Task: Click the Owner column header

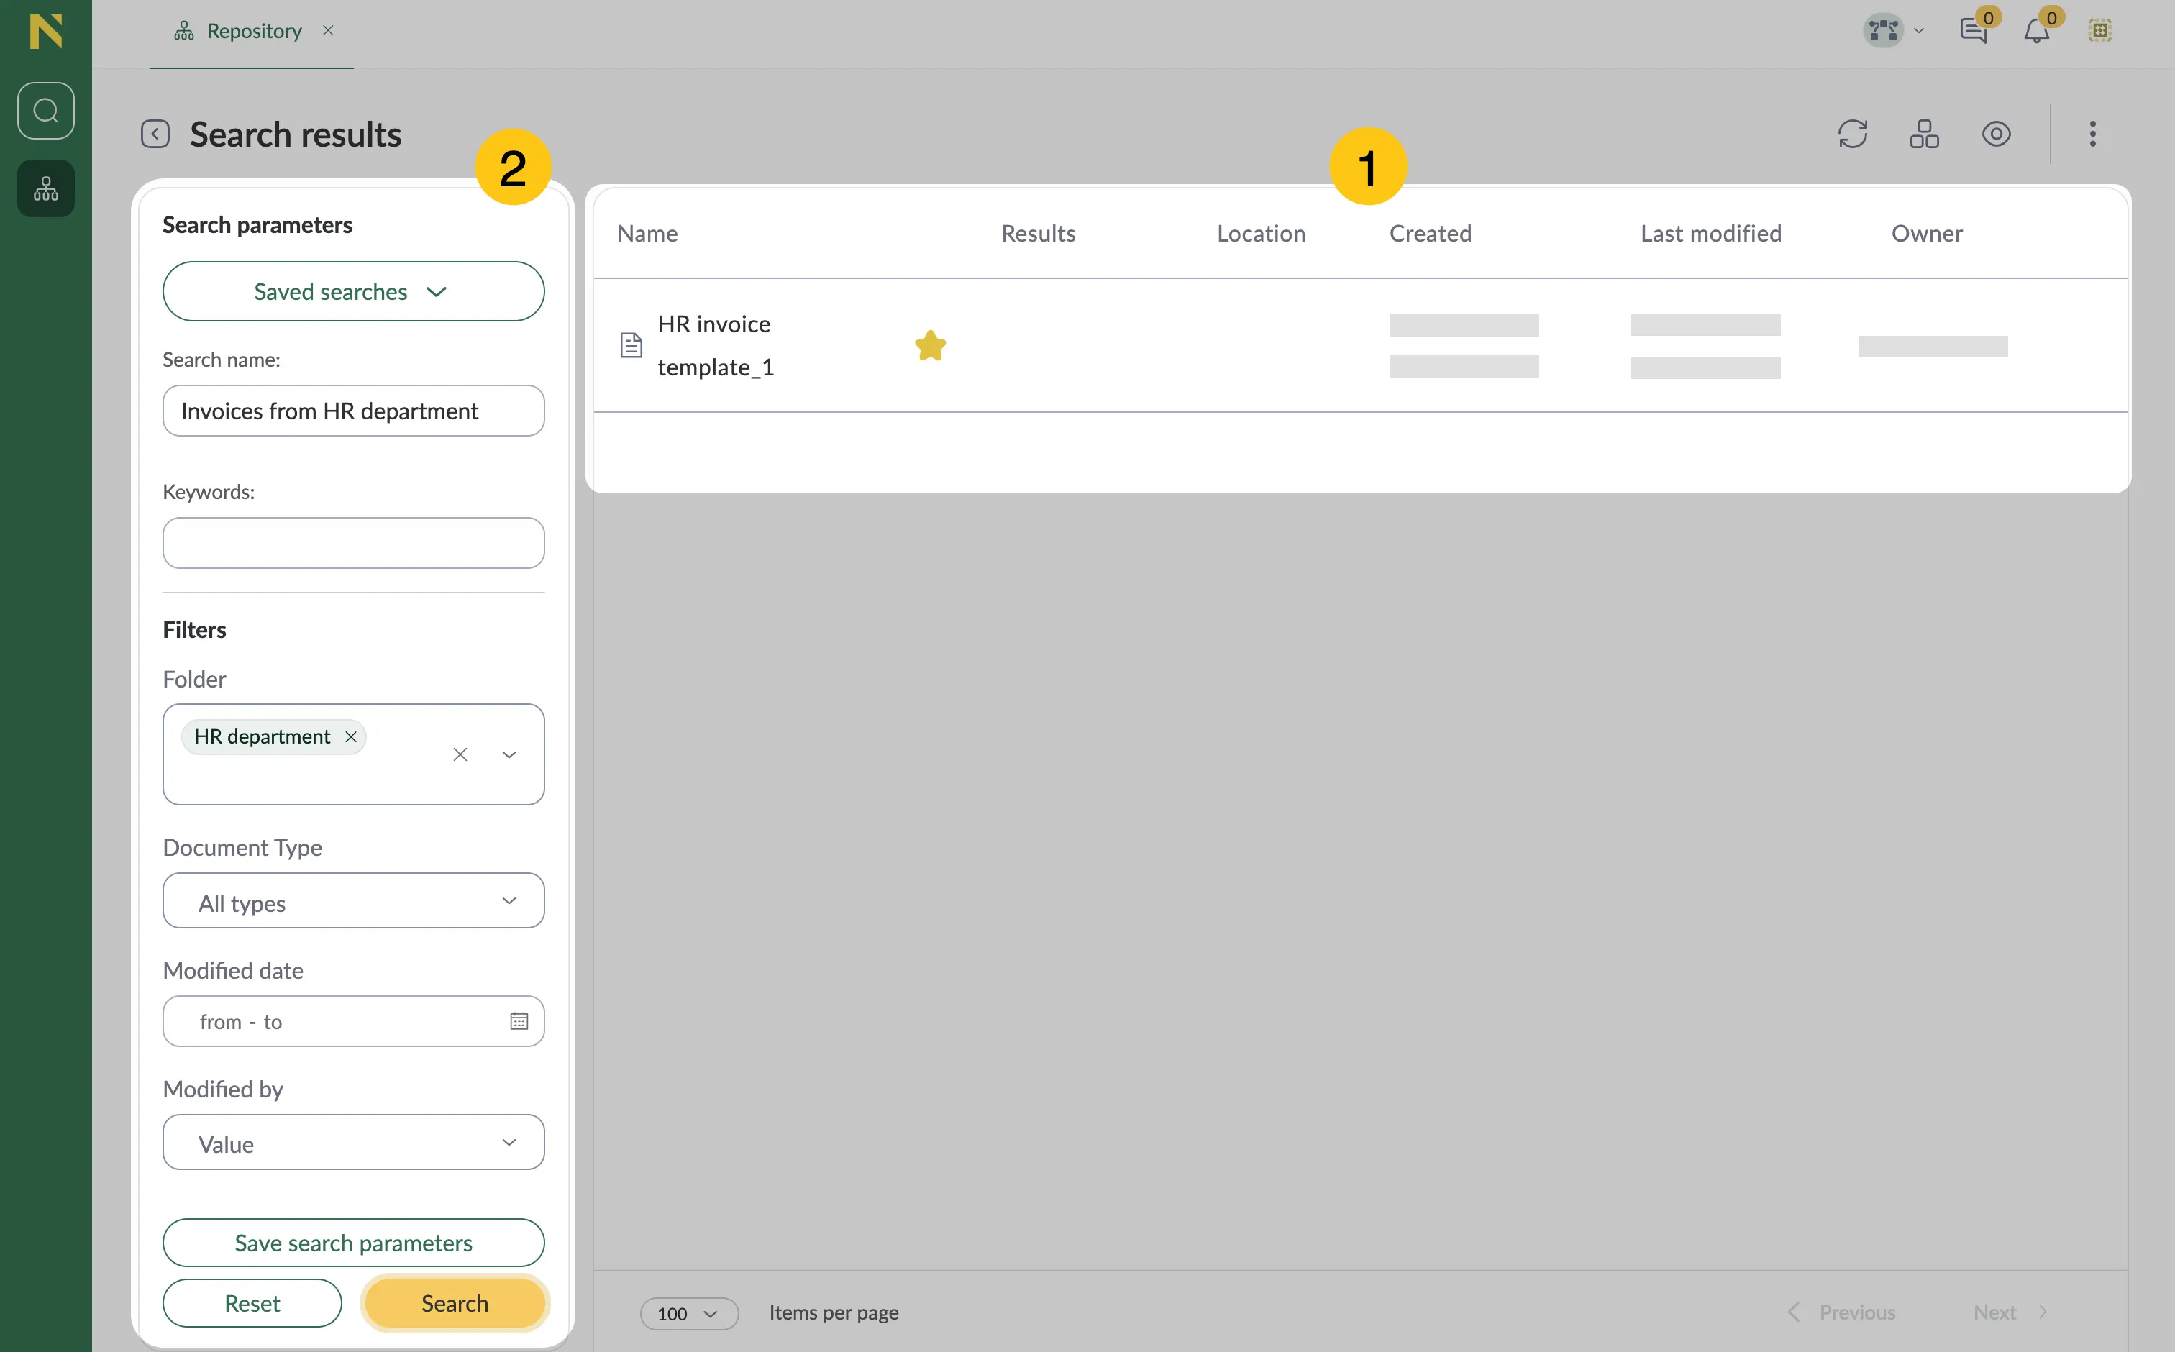Action: pyautogui.click(x=1926, y=234)
